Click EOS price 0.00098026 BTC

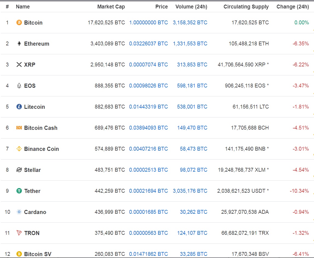coord(149,86)
